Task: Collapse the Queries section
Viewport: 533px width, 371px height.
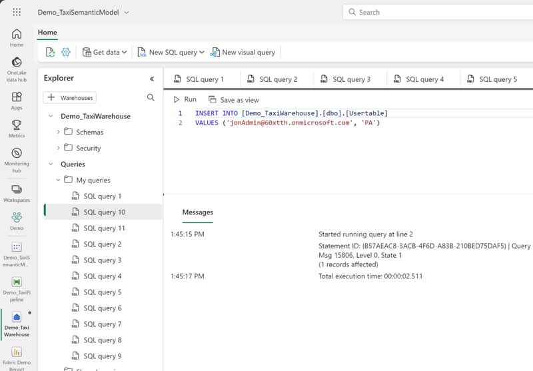Action: tap(51, 164)
